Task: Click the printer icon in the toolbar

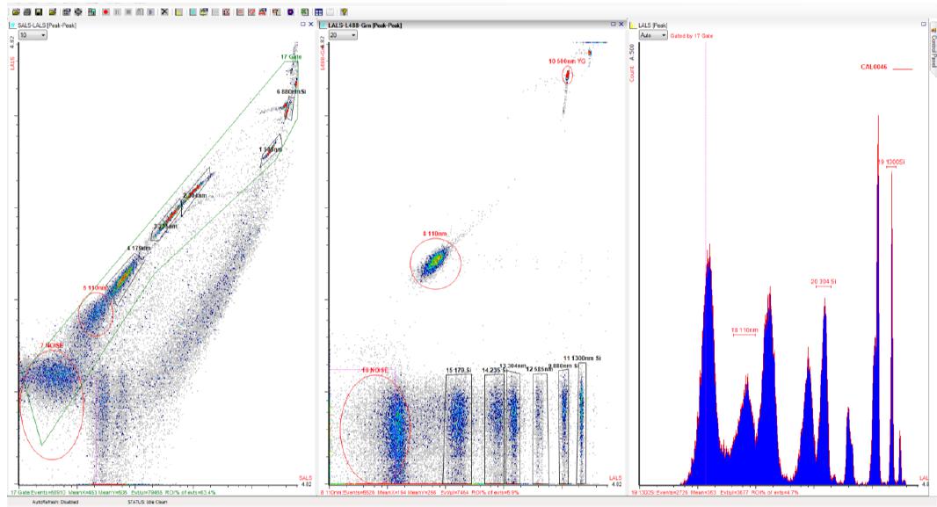Action: [x=27, y=12]
